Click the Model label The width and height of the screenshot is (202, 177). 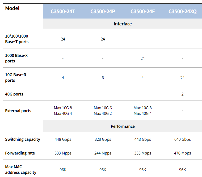coord(12,8)
